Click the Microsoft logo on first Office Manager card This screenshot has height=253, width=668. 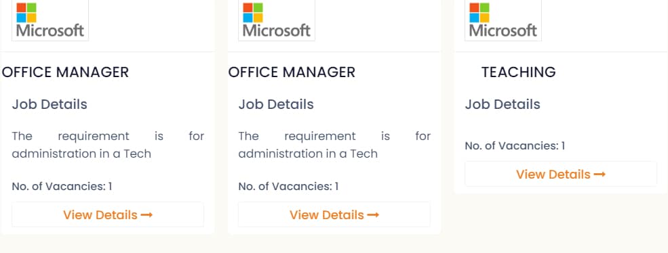[50, 20]
